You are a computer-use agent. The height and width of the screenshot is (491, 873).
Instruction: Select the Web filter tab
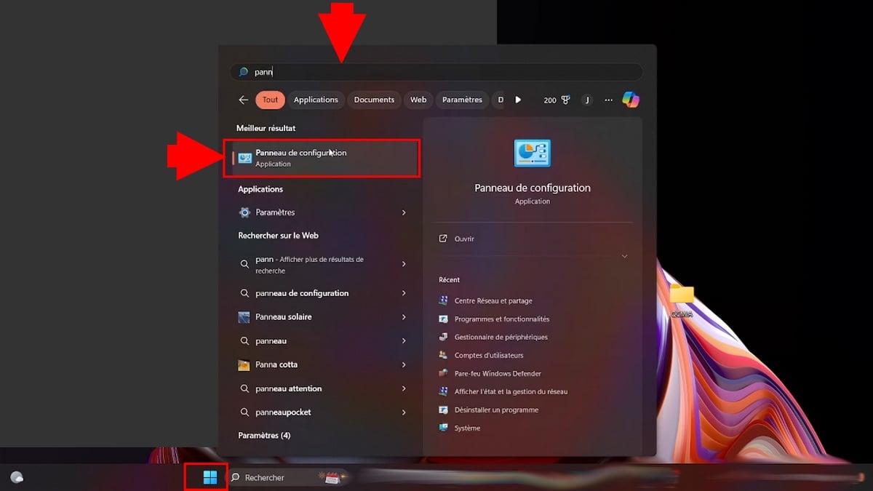coord(418,100)
